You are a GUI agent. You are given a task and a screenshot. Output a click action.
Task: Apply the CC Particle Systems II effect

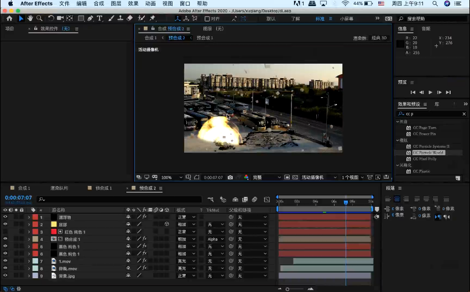[431, 146]
